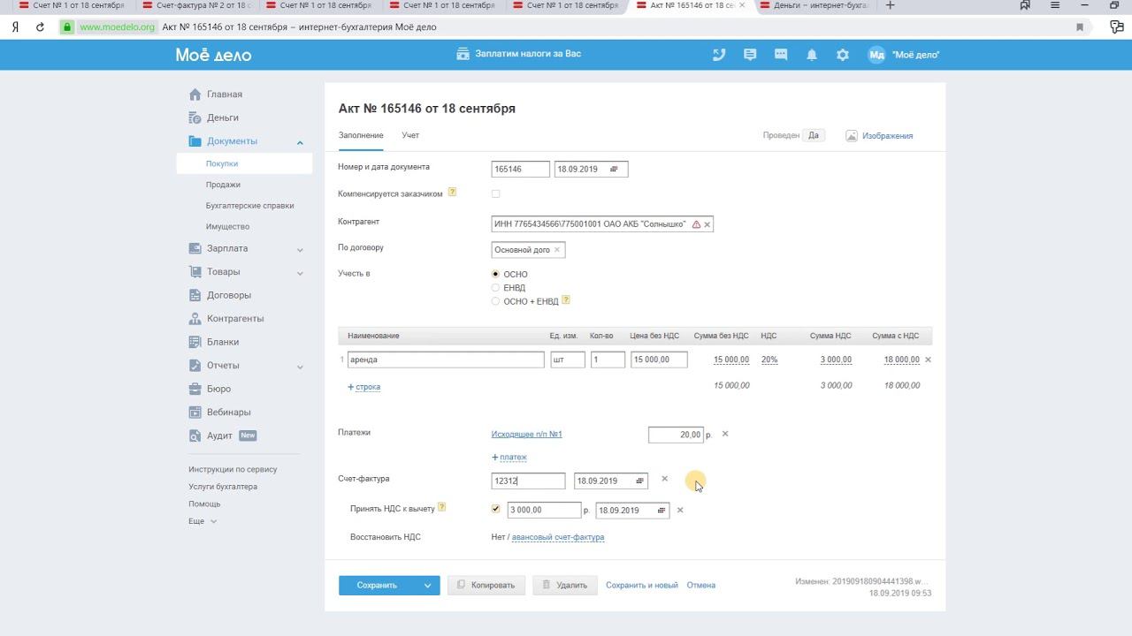Image resolution: width=1132 pixels, height=636 pixels.
Task: Add a new строка to the table
Action: point(364,387)
